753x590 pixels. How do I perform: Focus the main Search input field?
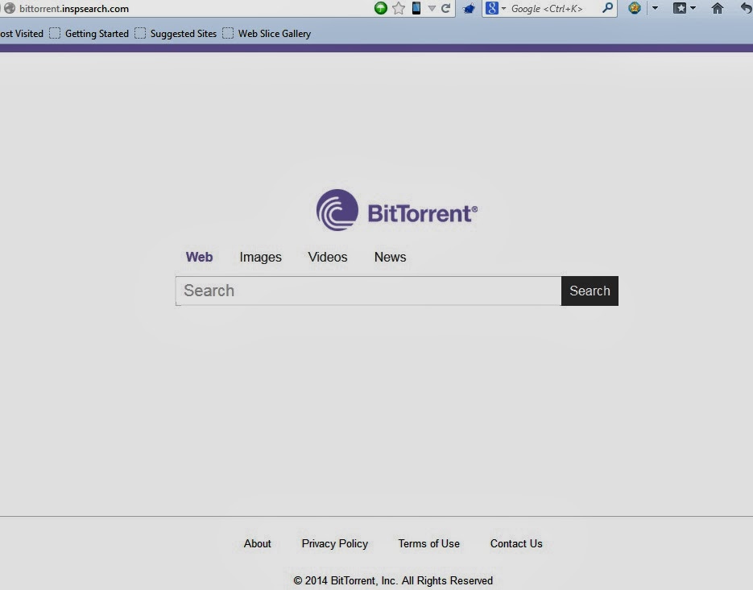[x=368, y=291]
